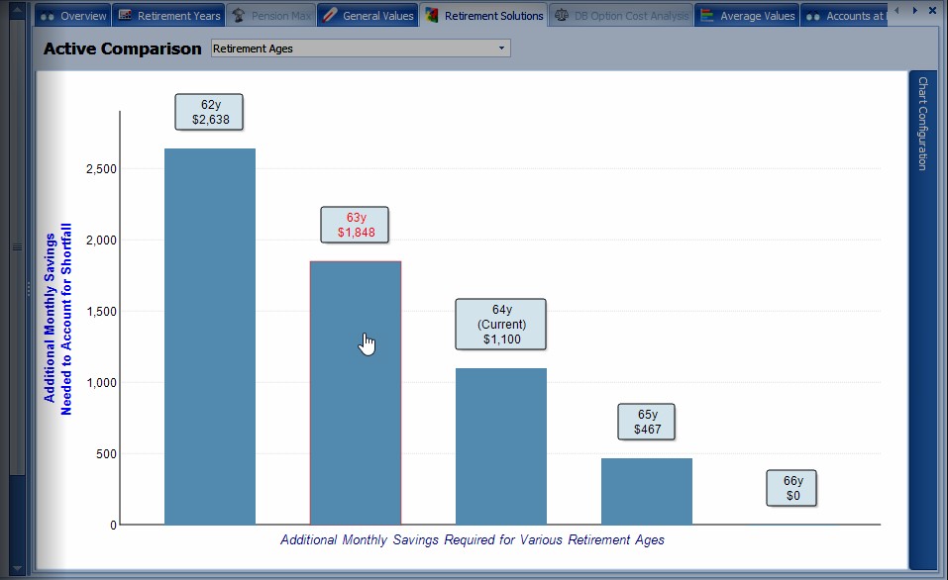This screenshot has width=948, height=580.
Task: Click the down arrow at bottom-left corner
Action: pyautogui.click(x=16, y=569)
